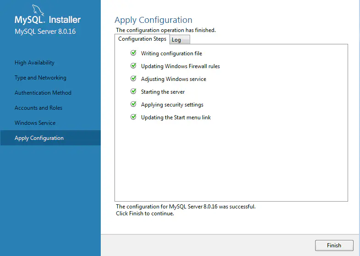Click 'Writing configuration file' step text
The image size is (360, 256).
[x=171, y=53]
